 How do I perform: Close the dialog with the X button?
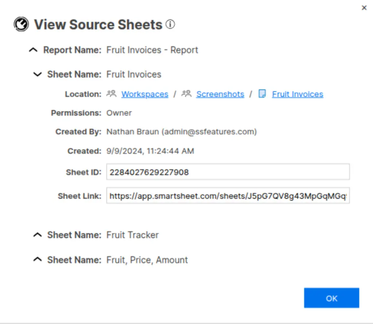364,8
